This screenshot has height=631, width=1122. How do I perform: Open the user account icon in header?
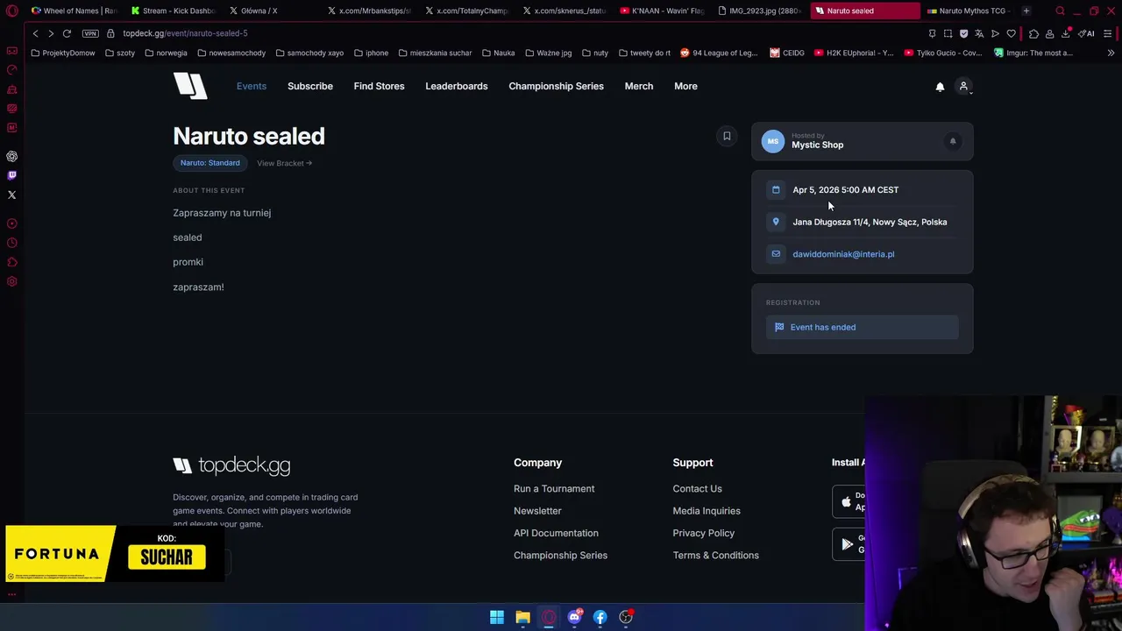[963, 87]
